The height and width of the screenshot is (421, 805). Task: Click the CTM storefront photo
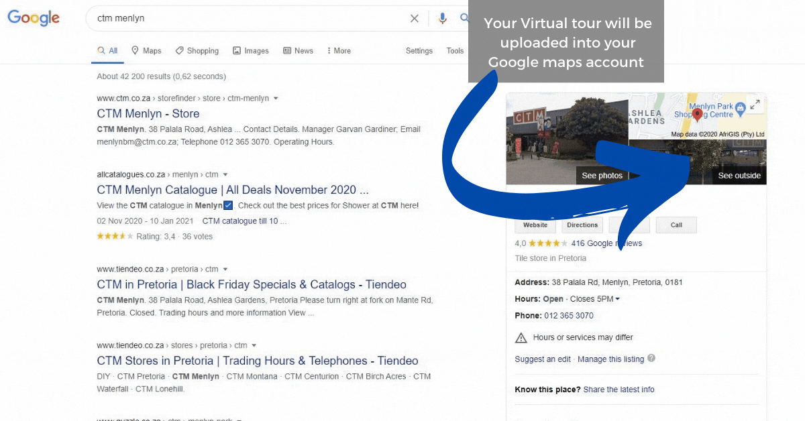(x=567, y=139)
